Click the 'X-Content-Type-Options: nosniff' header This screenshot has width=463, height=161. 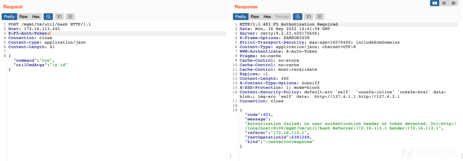[x=280, y=83]
